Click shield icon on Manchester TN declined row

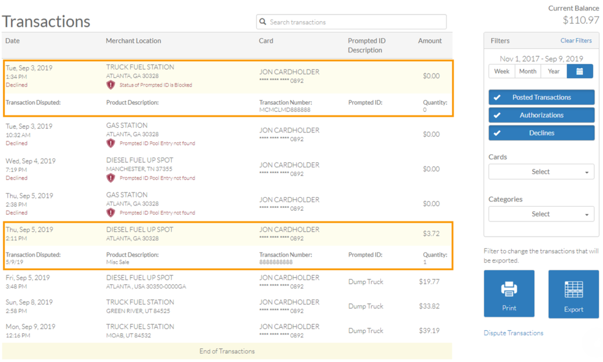pyautogui.click(x=111, y=178)
